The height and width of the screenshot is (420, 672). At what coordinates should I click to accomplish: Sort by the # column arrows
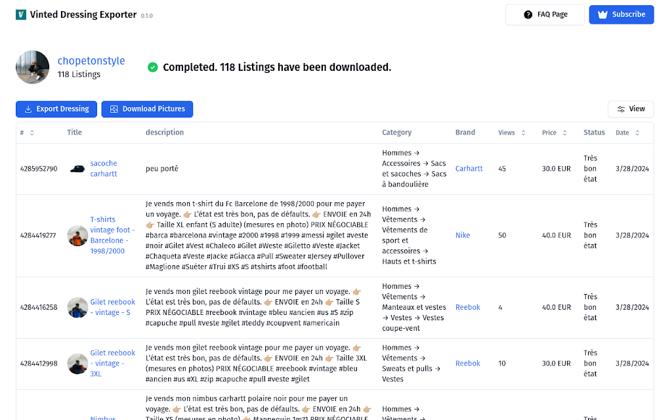[x=31, y=133]
